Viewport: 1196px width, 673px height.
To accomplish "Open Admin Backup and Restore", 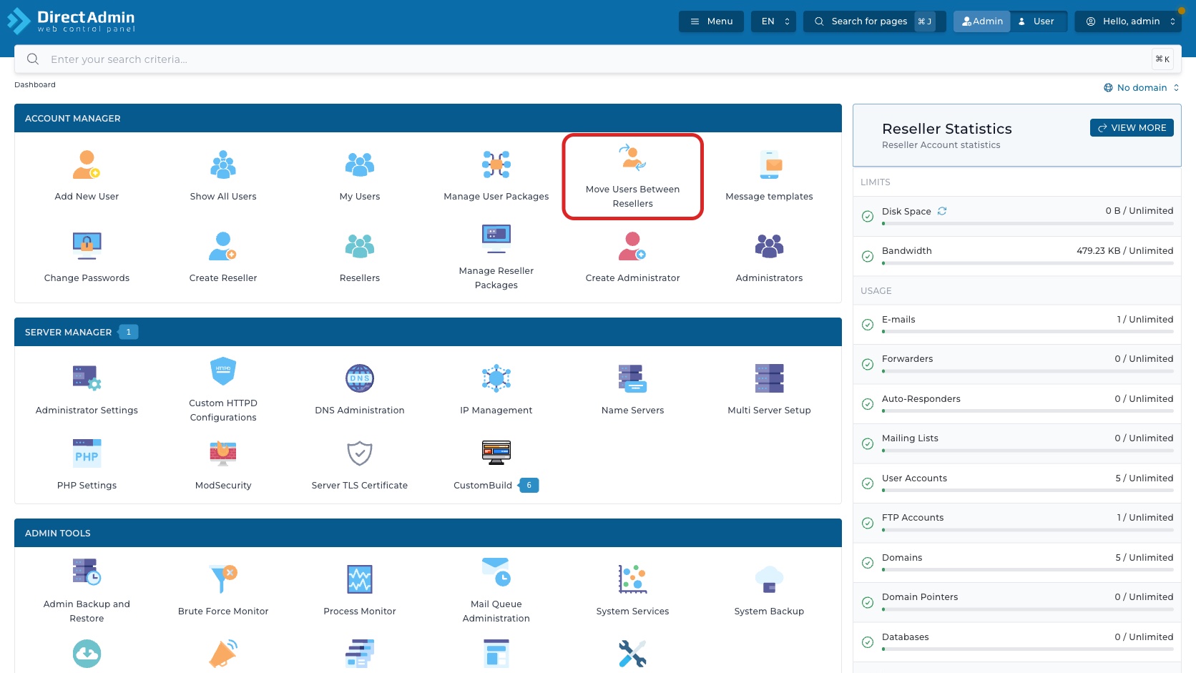I will [87, 590].
